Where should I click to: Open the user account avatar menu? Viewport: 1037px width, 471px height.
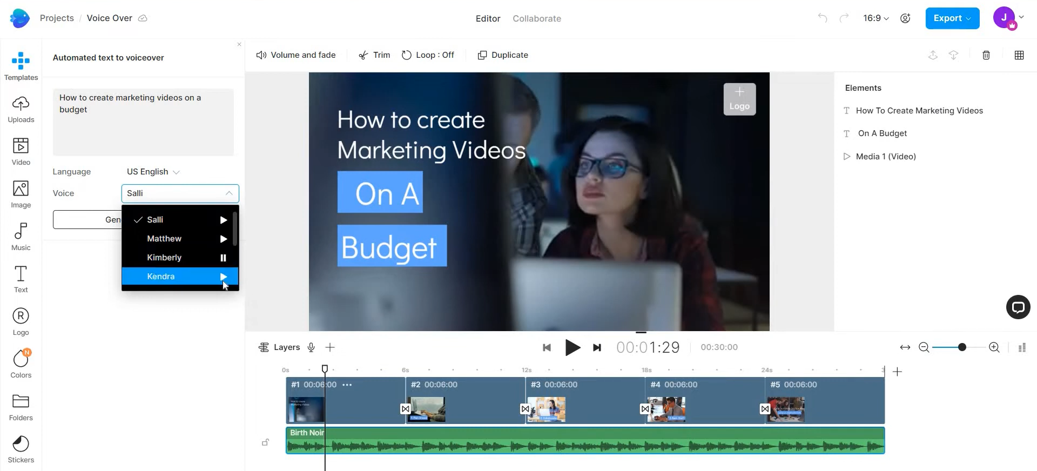[x=1008, y=18]
